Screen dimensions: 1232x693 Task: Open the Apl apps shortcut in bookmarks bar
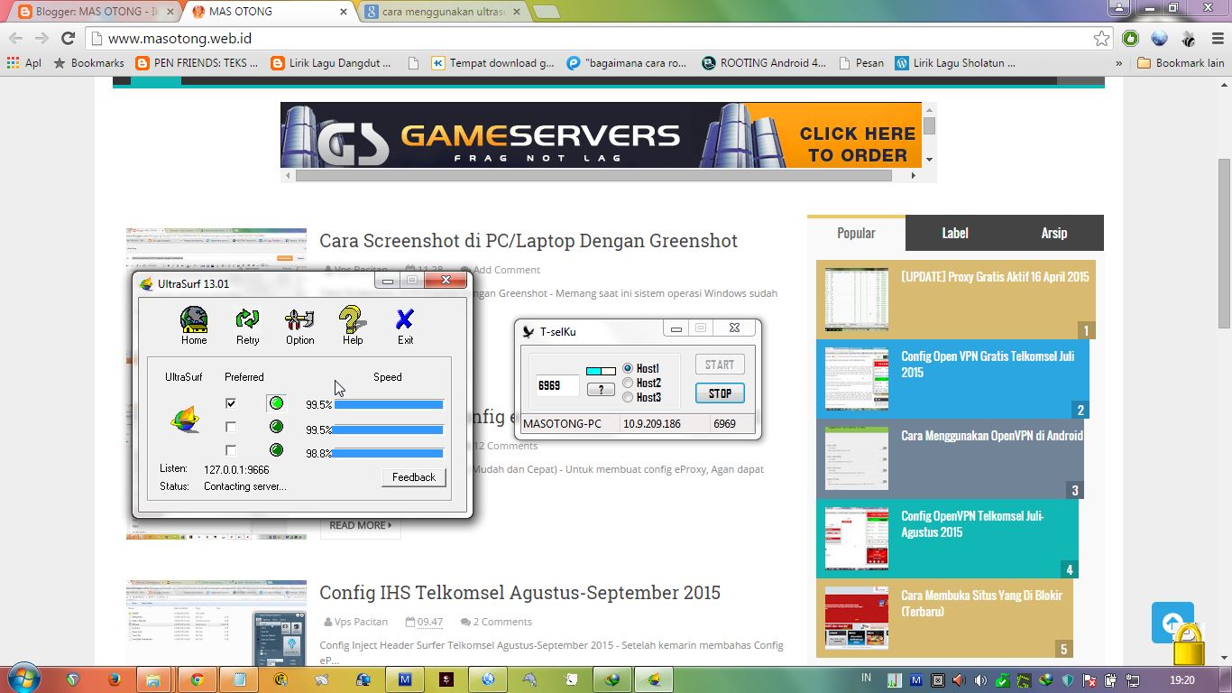pos(24,63)
